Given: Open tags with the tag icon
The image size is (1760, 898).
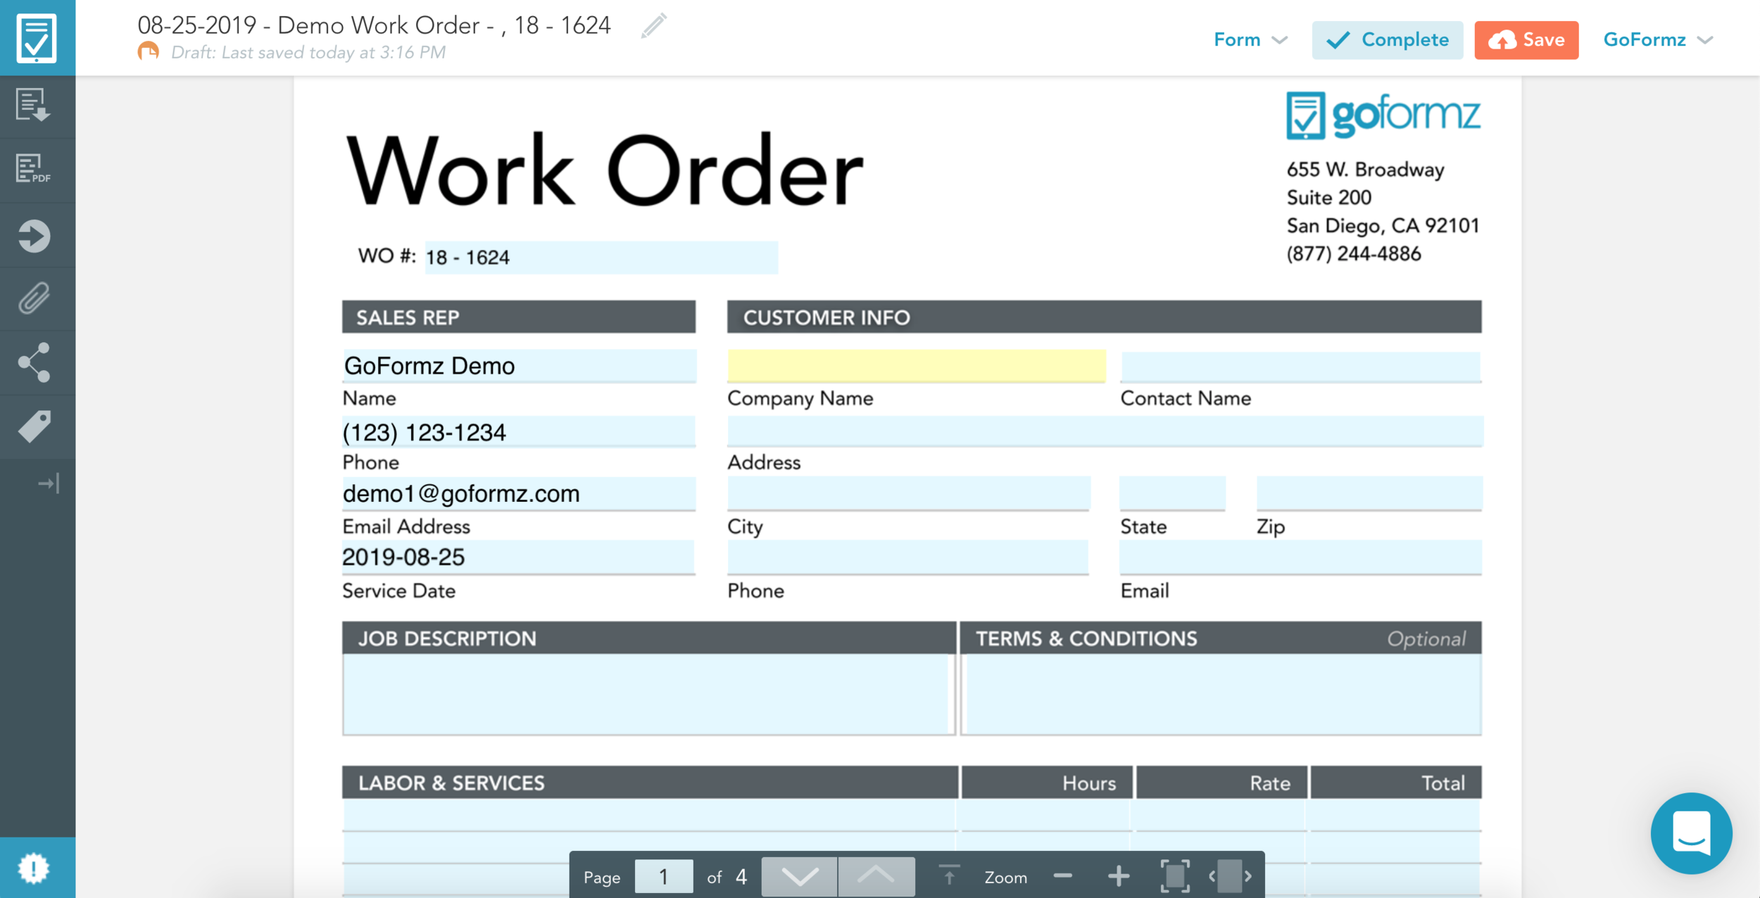Looking at the screenshot, I should click(34, 426).
